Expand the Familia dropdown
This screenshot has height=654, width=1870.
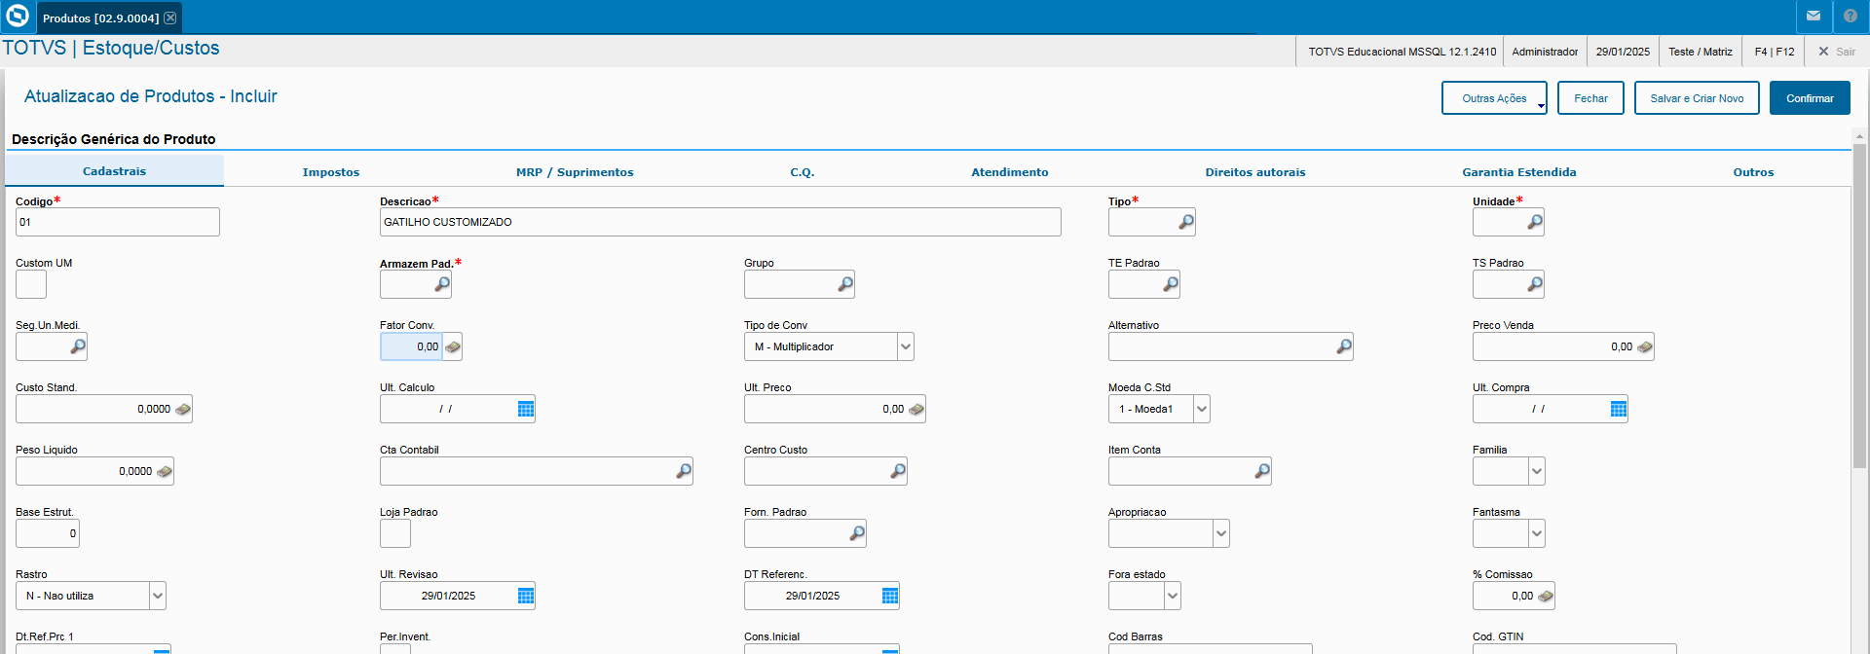point(1537,471)
